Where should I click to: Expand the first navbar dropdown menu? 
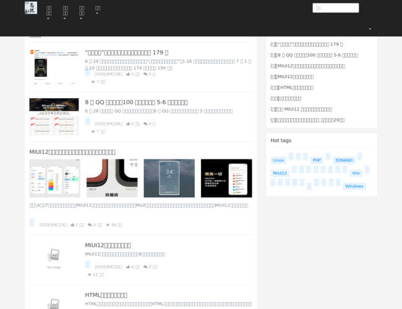[49, 13]
